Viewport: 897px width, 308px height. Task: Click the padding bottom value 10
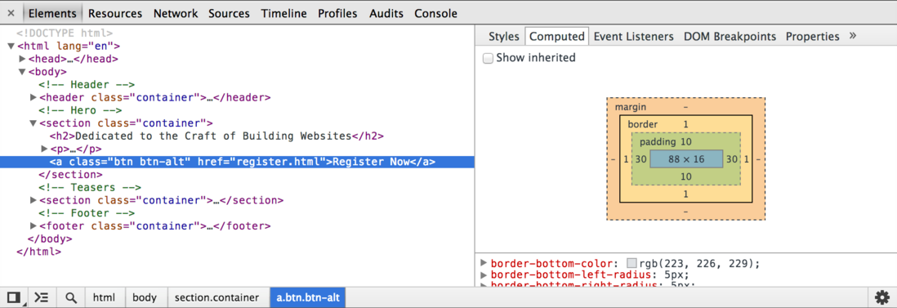(686, 177)
